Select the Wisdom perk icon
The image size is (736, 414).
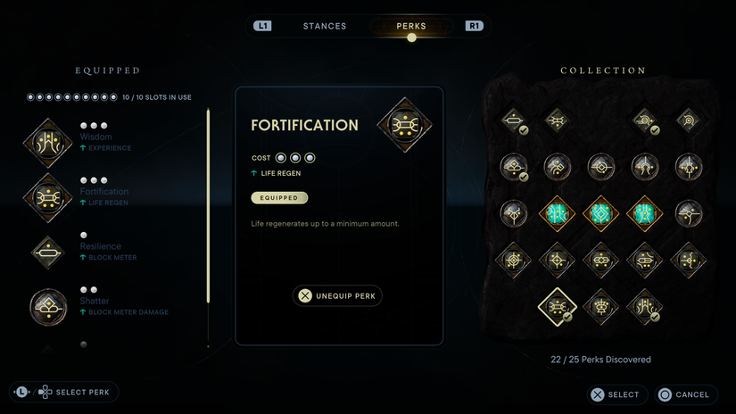coord(47,143)
